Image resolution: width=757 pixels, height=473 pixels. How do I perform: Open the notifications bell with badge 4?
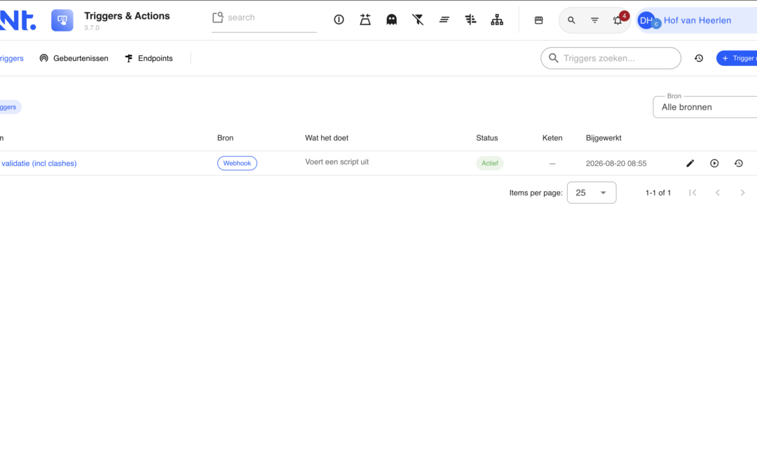[618, 20]
